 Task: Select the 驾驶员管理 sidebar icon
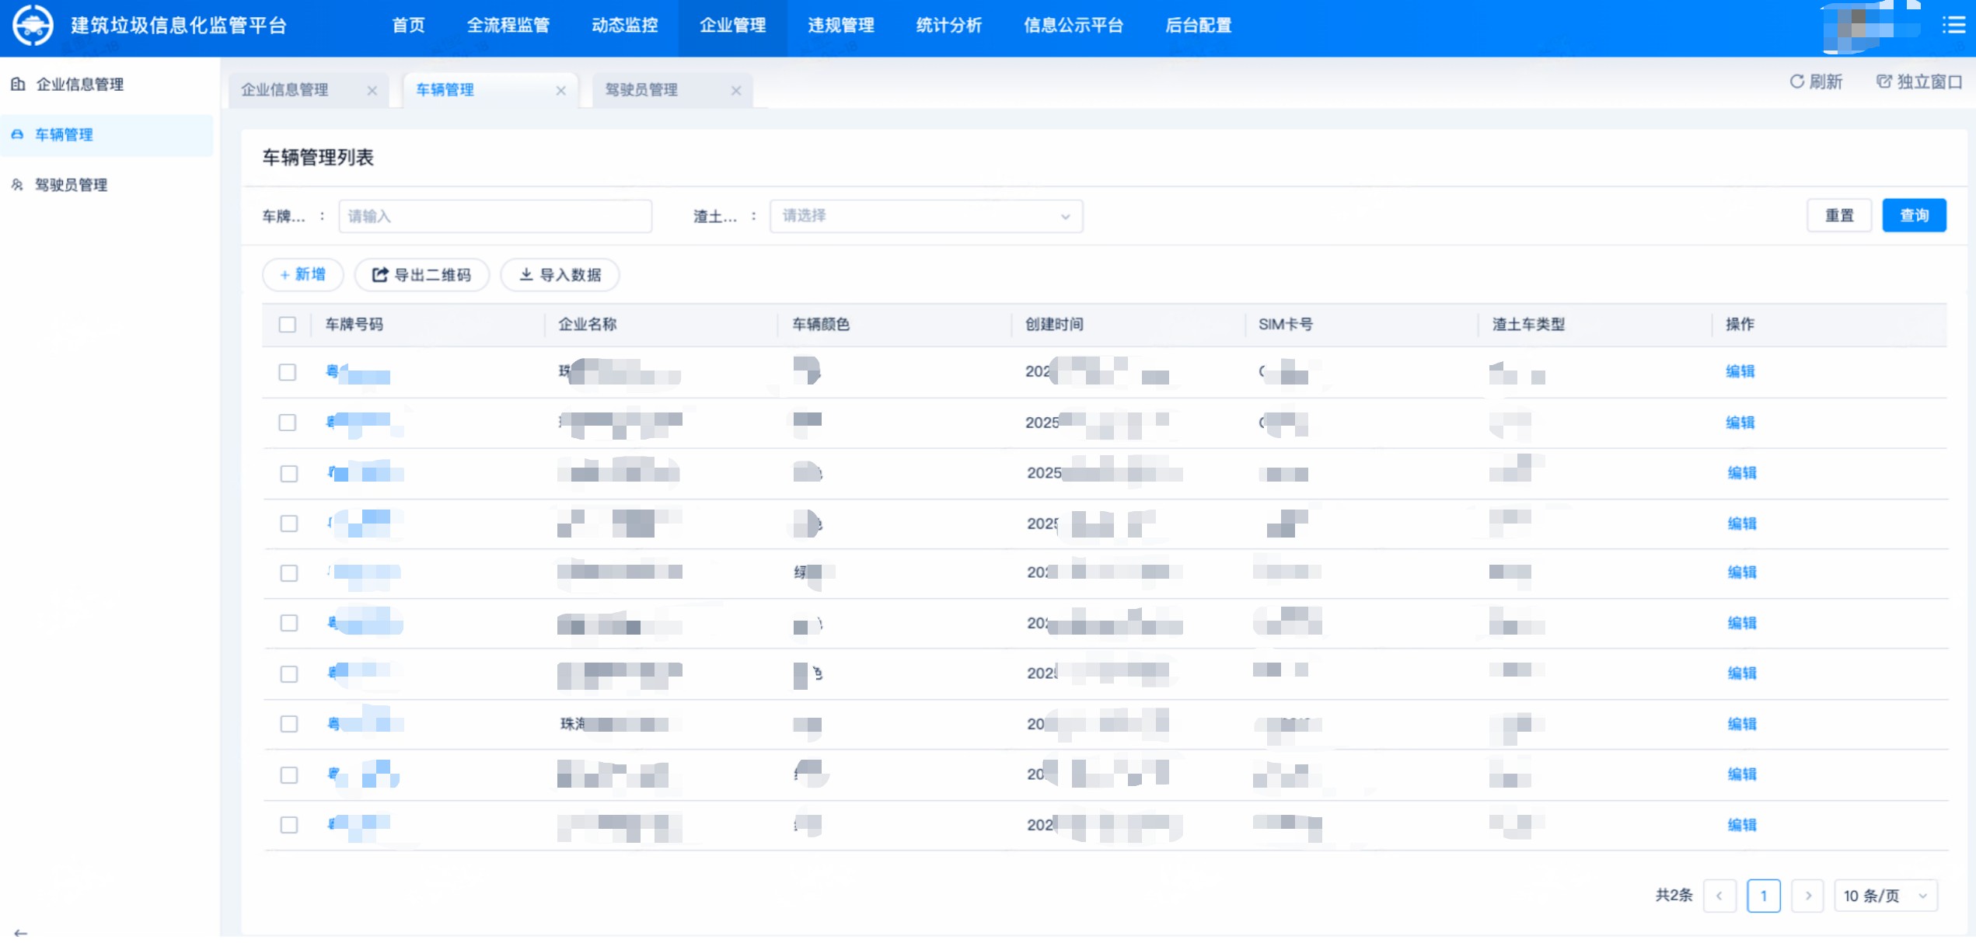pyautogui.click(x=16, y=185)
